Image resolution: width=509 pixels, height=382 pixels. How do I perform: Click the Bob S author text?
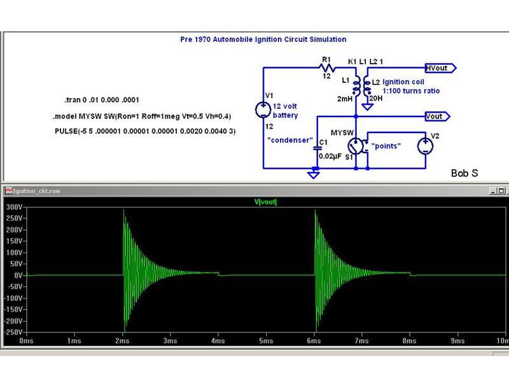click(x=464, y=173)
